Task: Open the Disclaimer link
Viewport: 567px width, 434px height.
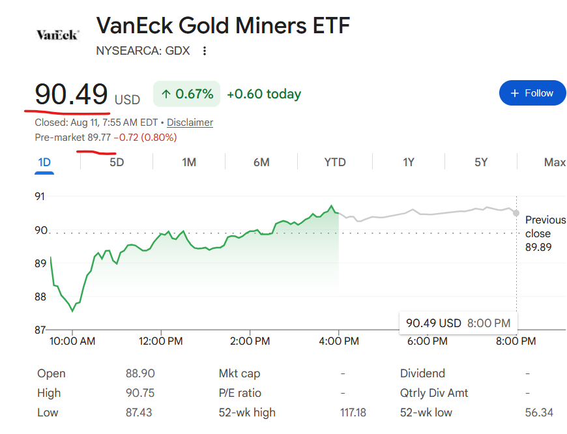Action: (190, 123)
